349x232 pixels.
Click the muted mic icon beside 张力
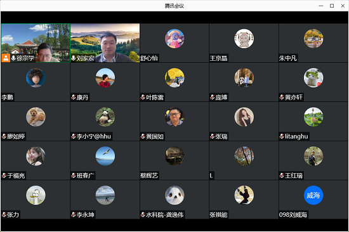(4, 215)
